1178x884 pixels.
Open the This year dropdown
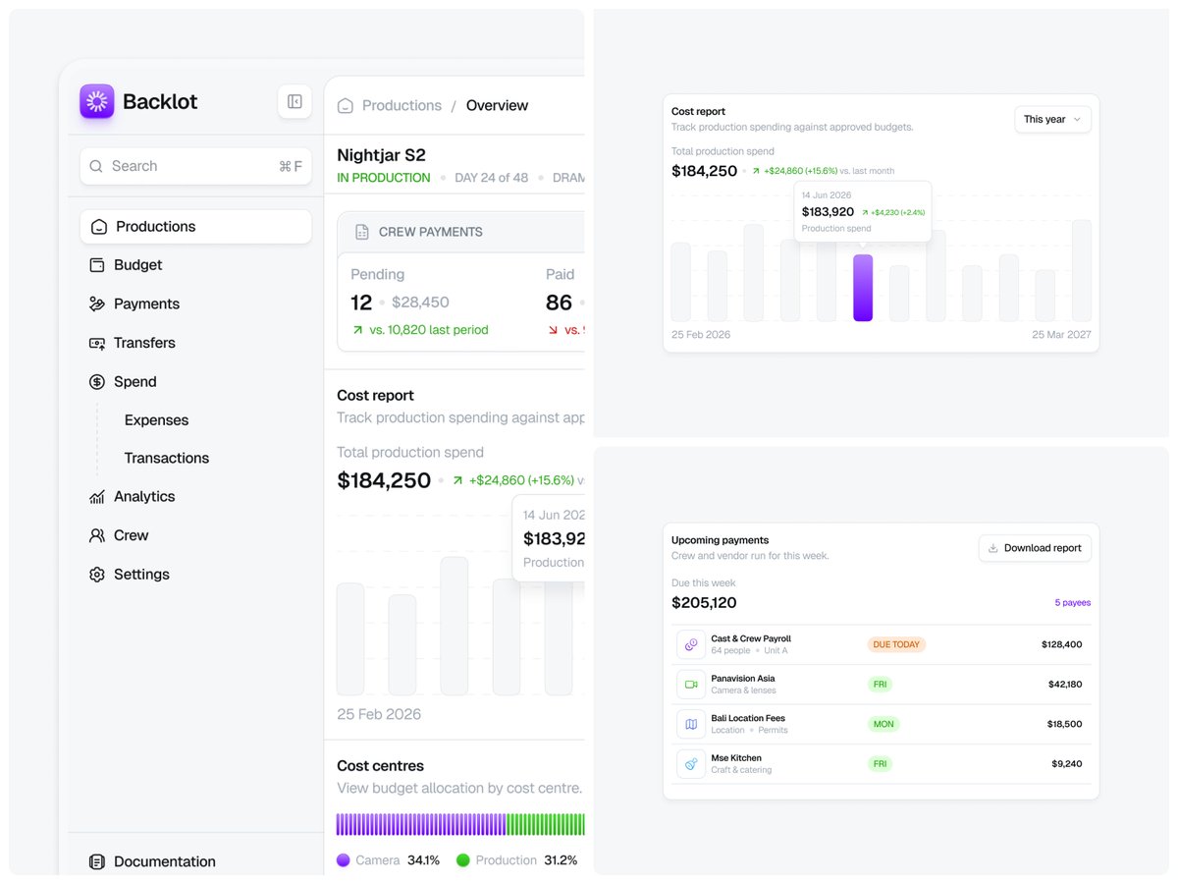1052,119
